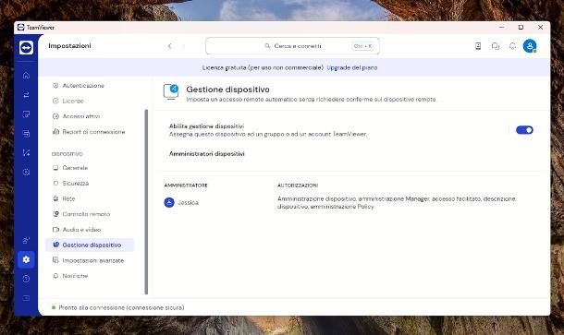The width and height of the screenshot is (564, 335).
Task: Open the Licenza settings section
Action: coord(73,101)
